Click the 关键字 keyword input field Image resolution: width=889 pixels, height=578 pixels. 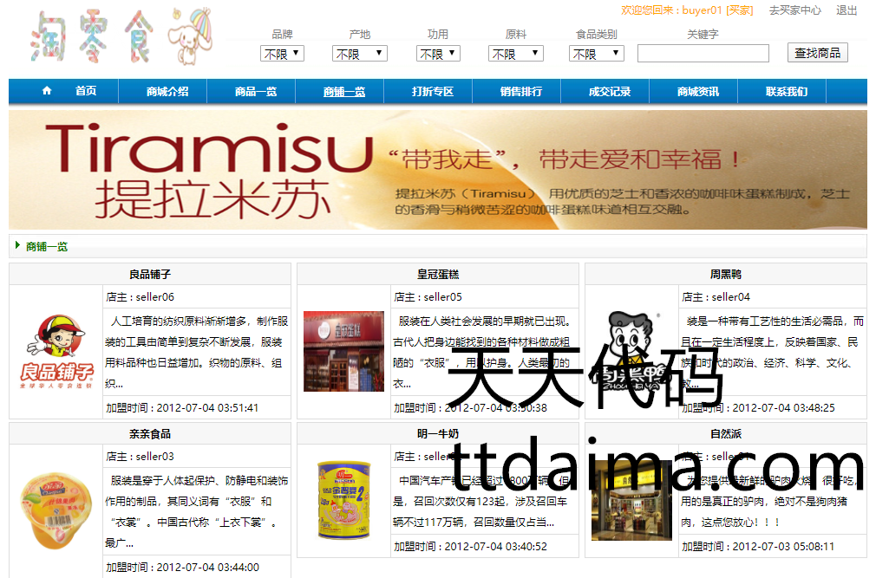click(x=703, y=54)
